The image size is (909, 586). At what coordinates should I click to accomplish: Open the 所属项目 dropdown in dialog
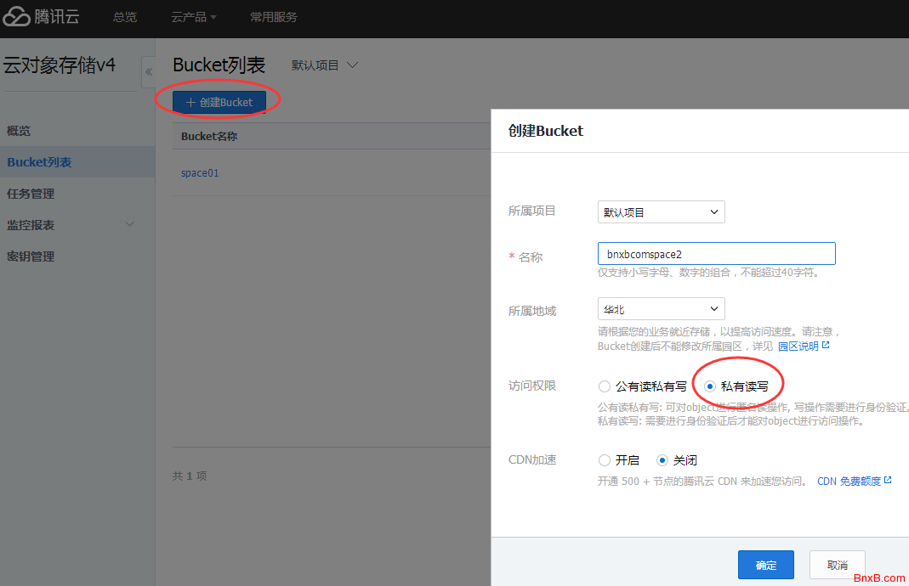pos(661,212)
